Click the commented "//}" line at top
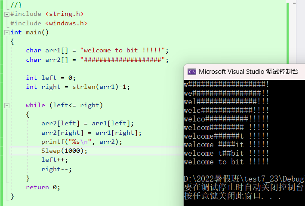This screenshot has width=305, height=206. pos(16,5)
